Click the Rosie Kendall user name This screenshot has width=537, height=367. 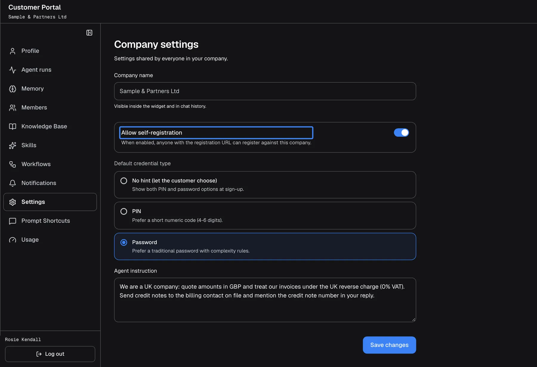[23, 340]
